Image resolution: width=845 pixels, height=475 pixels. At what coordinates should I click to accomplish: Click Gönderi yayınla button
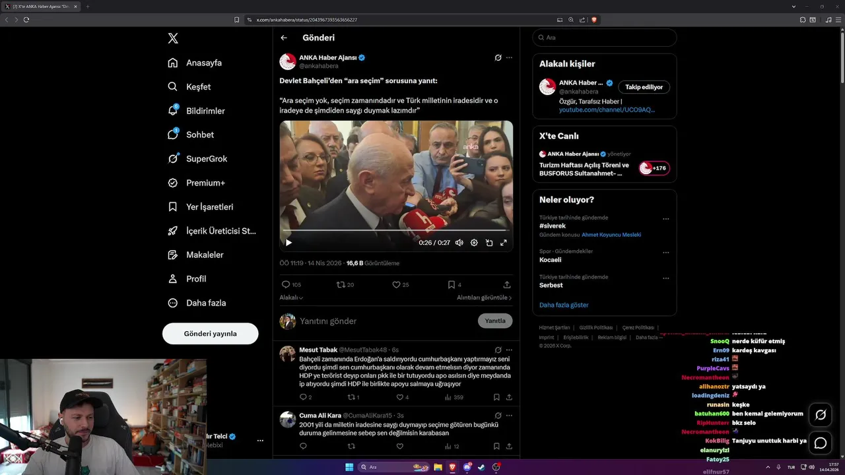210,333
